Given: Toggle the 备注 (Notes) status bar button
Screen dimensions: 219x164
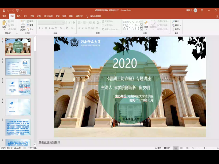Looking at the screenshot, I should point(158,148).
